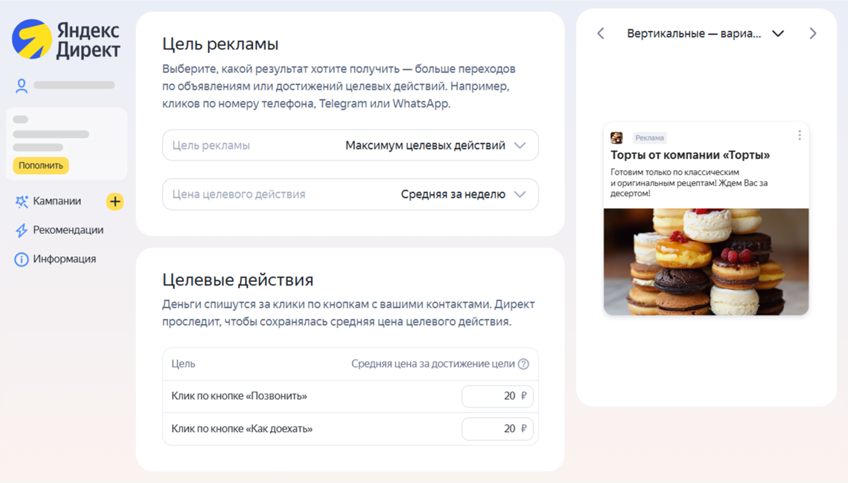
Task: Open the help icon next to Средняя цена
Action: point(523,363)
